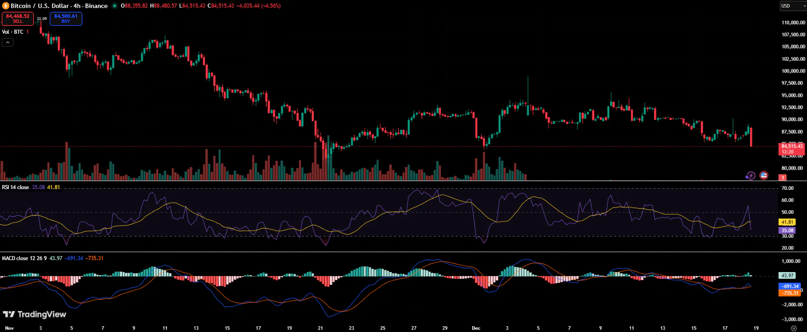Click the Bitcoin symbol logo icon
The image size is (807, 332).
coord(6,6)
